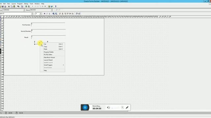Screen dimensions: 211x118
Task: Pause the screen recording
Action: point(85,108)
